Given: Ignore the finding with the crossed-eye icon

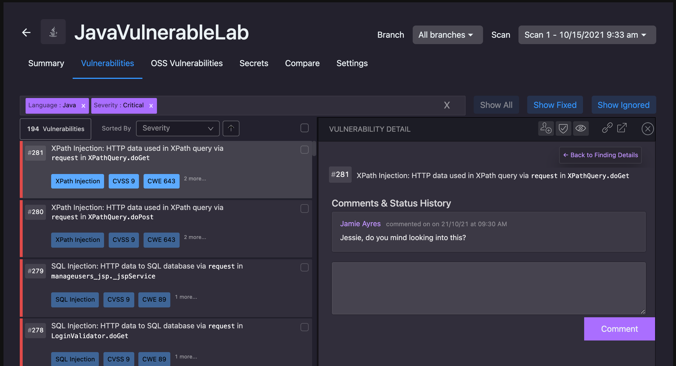Looking at the screenshot, I should [581, 128].
